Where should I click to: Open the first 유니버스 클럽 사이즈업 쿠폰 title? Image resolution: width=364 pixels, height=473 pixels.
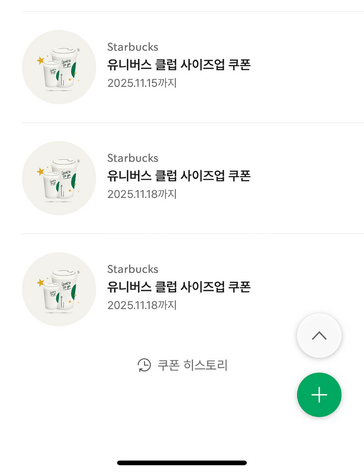click(x=179, y=65)
